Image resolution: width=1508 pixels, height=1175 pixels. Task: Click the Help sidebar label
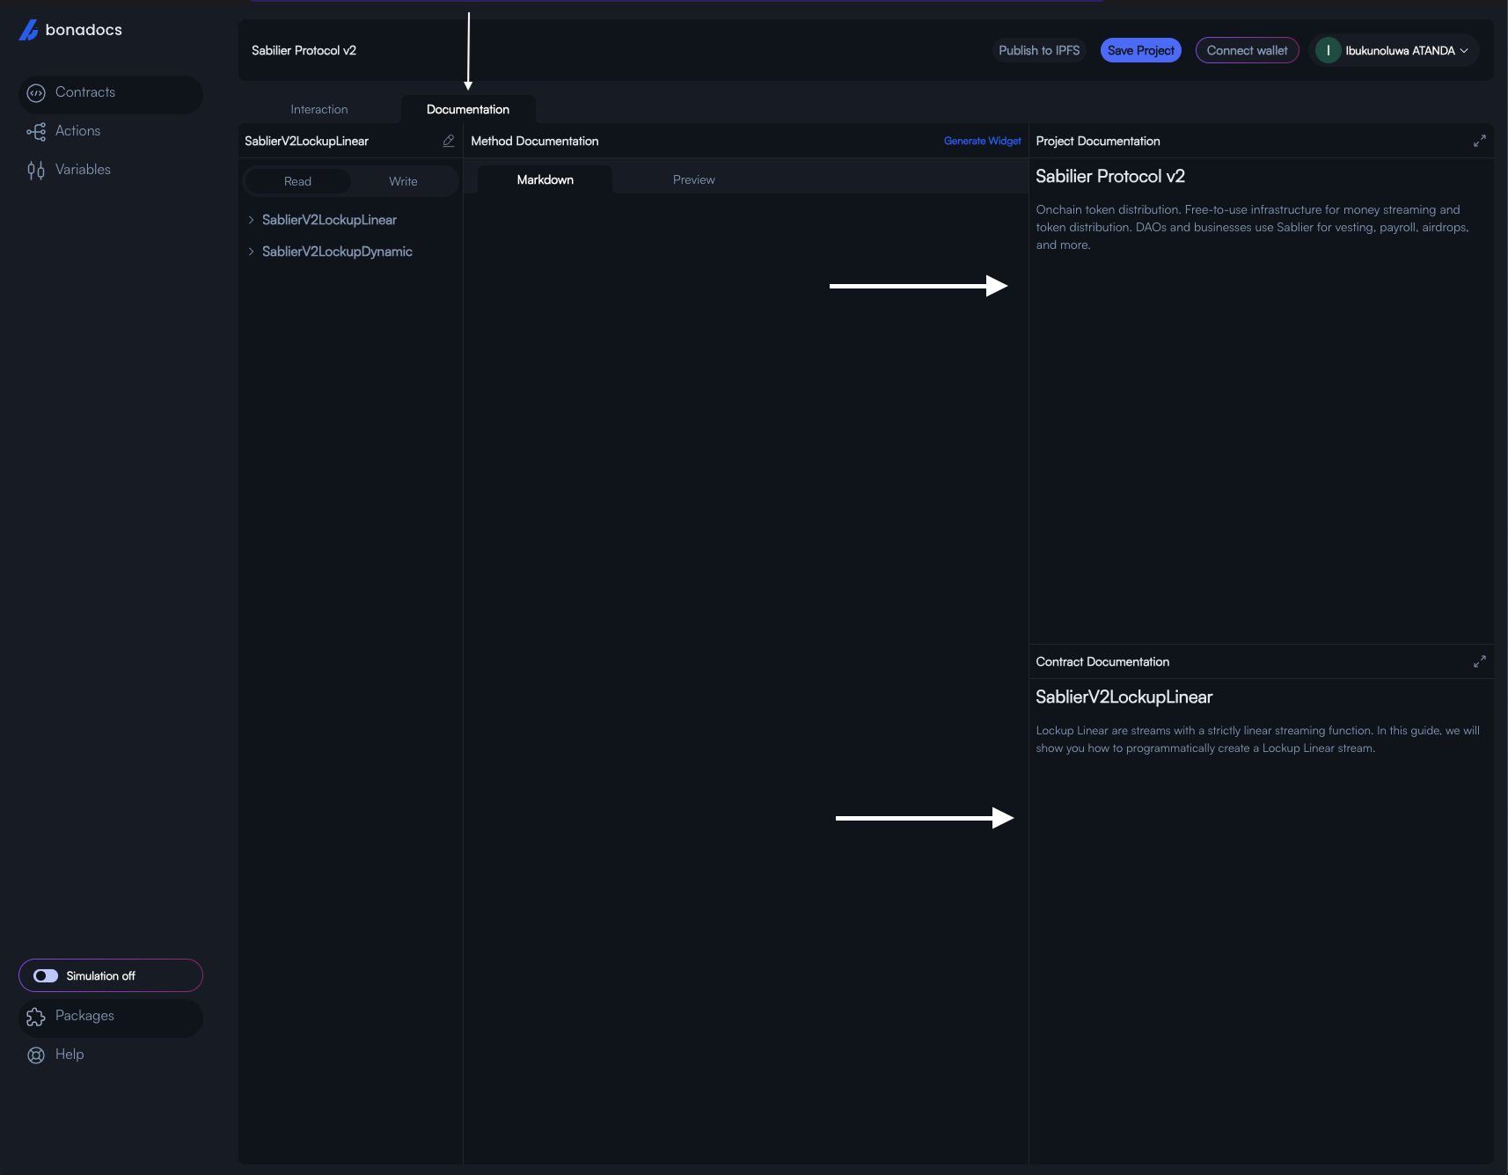click(70, 1055)
